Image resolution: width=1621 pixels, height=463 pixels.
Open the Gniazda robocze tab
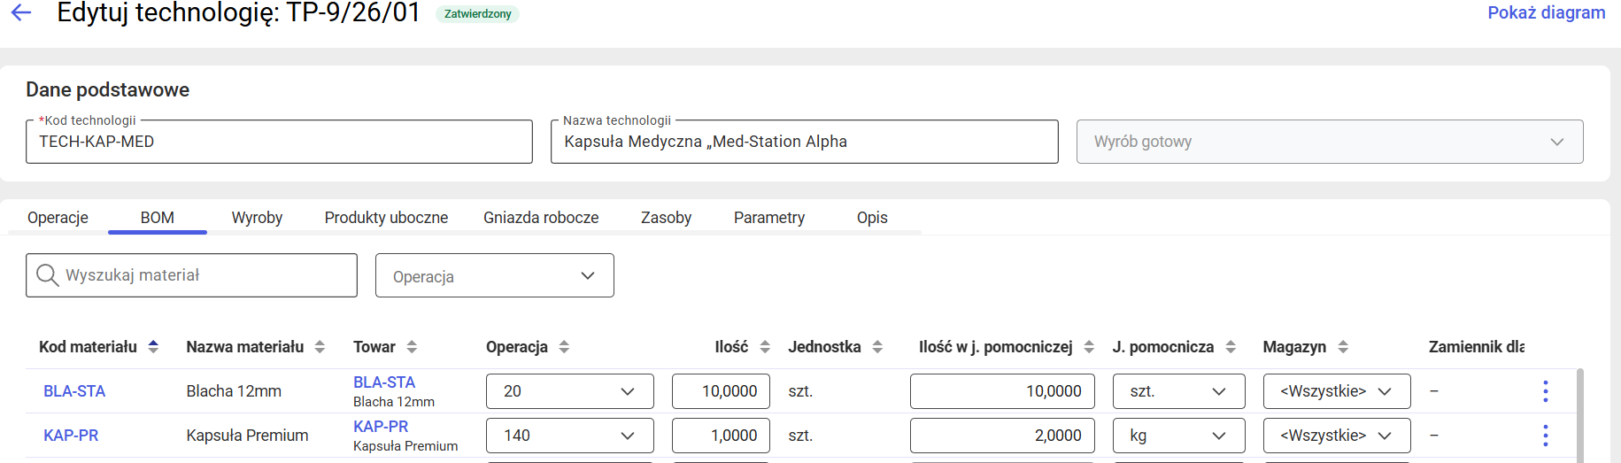pyautogui.click(x=541, y=218)
